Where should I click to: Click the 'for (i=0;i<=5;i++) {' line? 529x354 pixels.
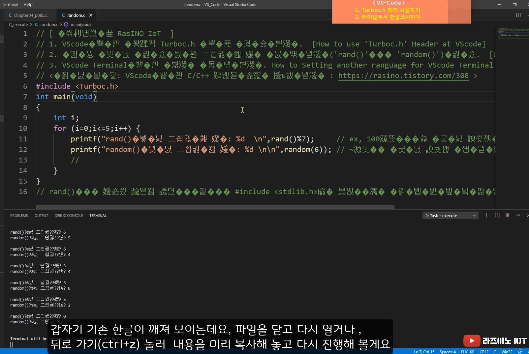97,128
